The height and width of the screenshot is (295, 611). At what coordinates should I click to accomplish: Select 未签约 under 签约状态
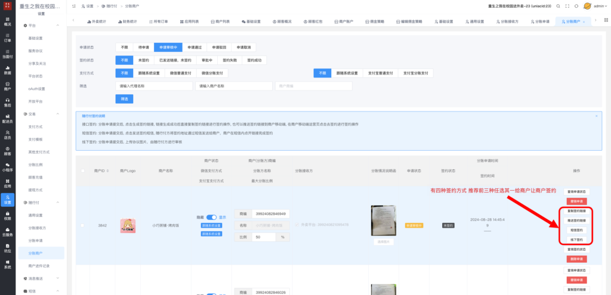(x=143, y=60)
